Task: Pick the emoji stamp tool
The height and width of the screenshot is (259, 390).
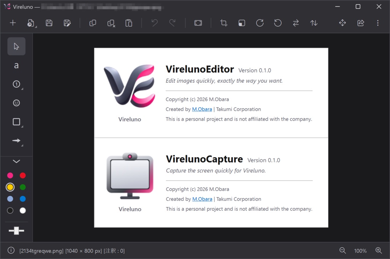Action: (x=16, y=103)
